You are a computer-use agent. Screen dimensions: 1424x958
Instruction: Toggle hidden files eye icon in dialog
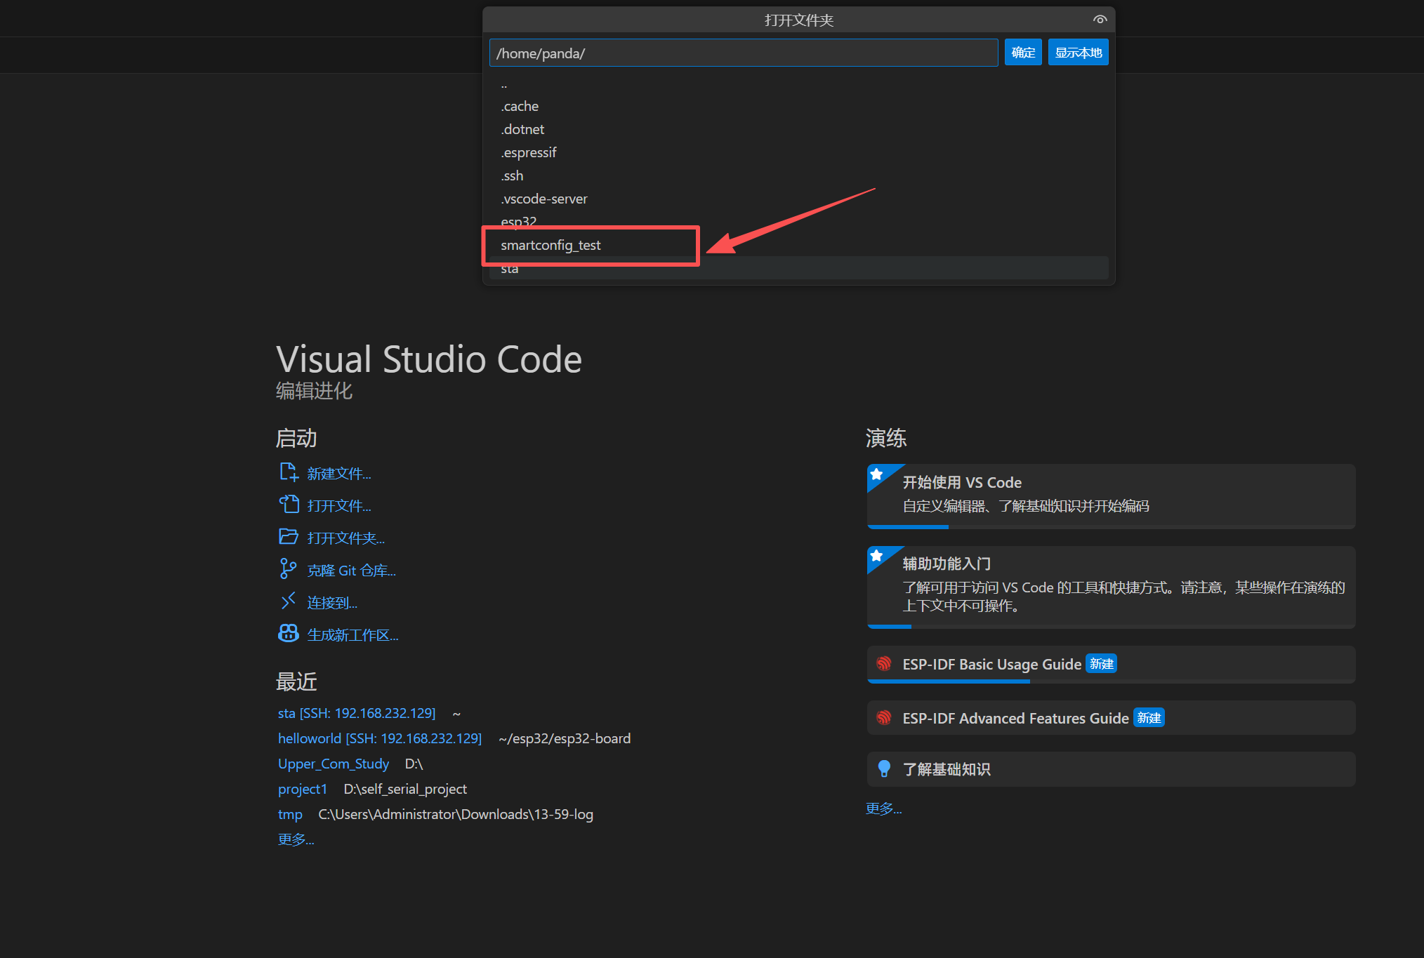tap(1100, 20)
